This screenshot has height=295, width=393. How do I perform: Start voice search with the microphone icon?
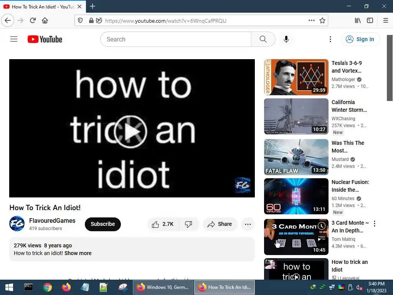click(286, 39)
